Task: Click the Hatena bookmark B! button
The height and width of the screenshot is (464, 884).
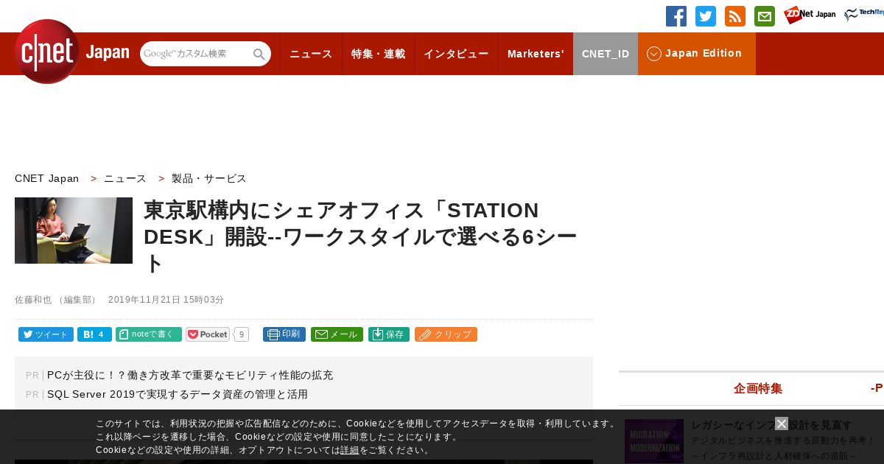Action: pos(94,334)
